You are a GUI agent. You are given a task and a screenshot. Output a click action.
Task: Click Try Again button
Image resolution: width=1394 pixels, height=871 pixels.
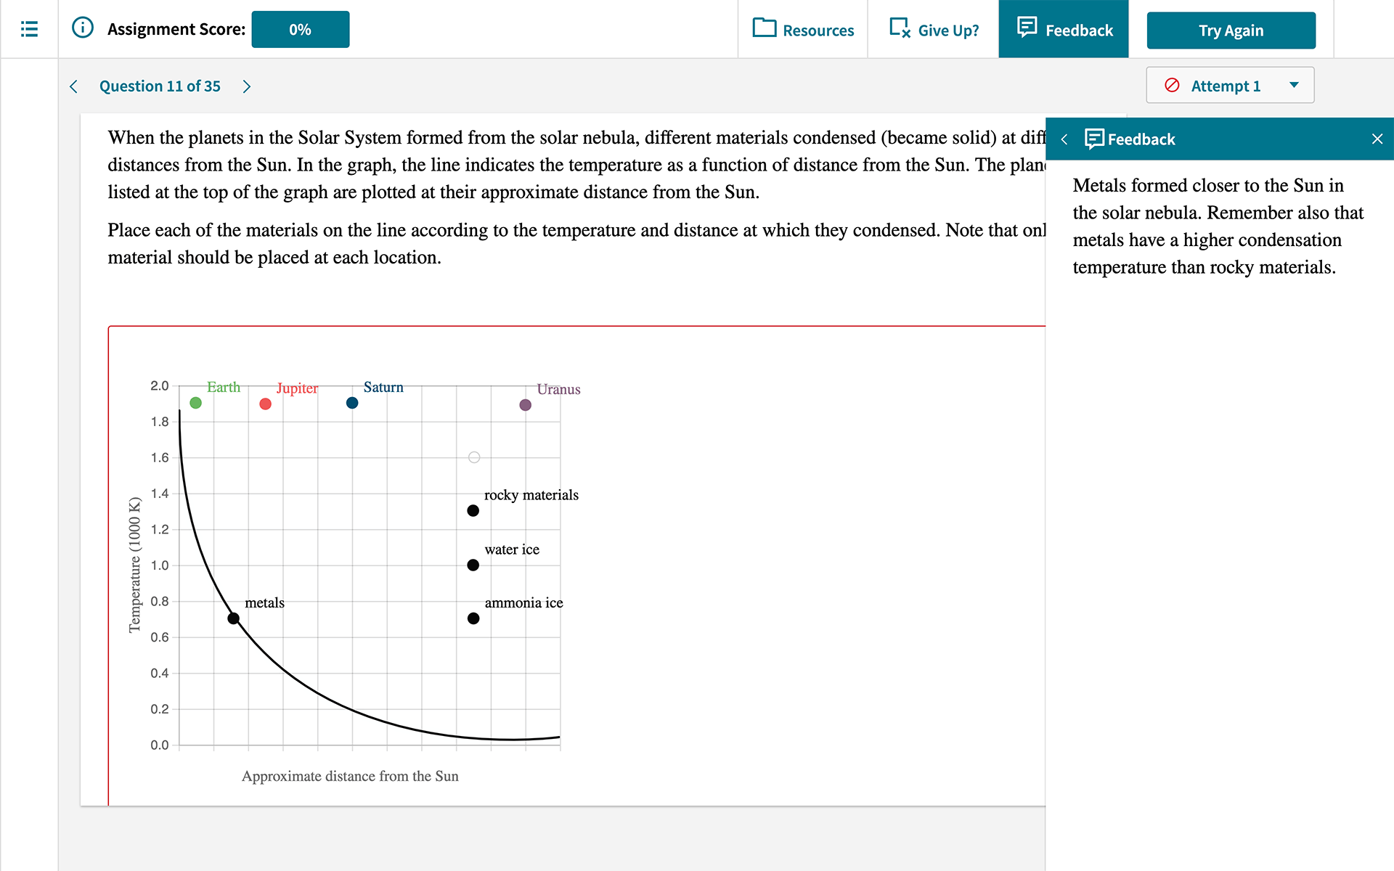[x=1229, y=29]
